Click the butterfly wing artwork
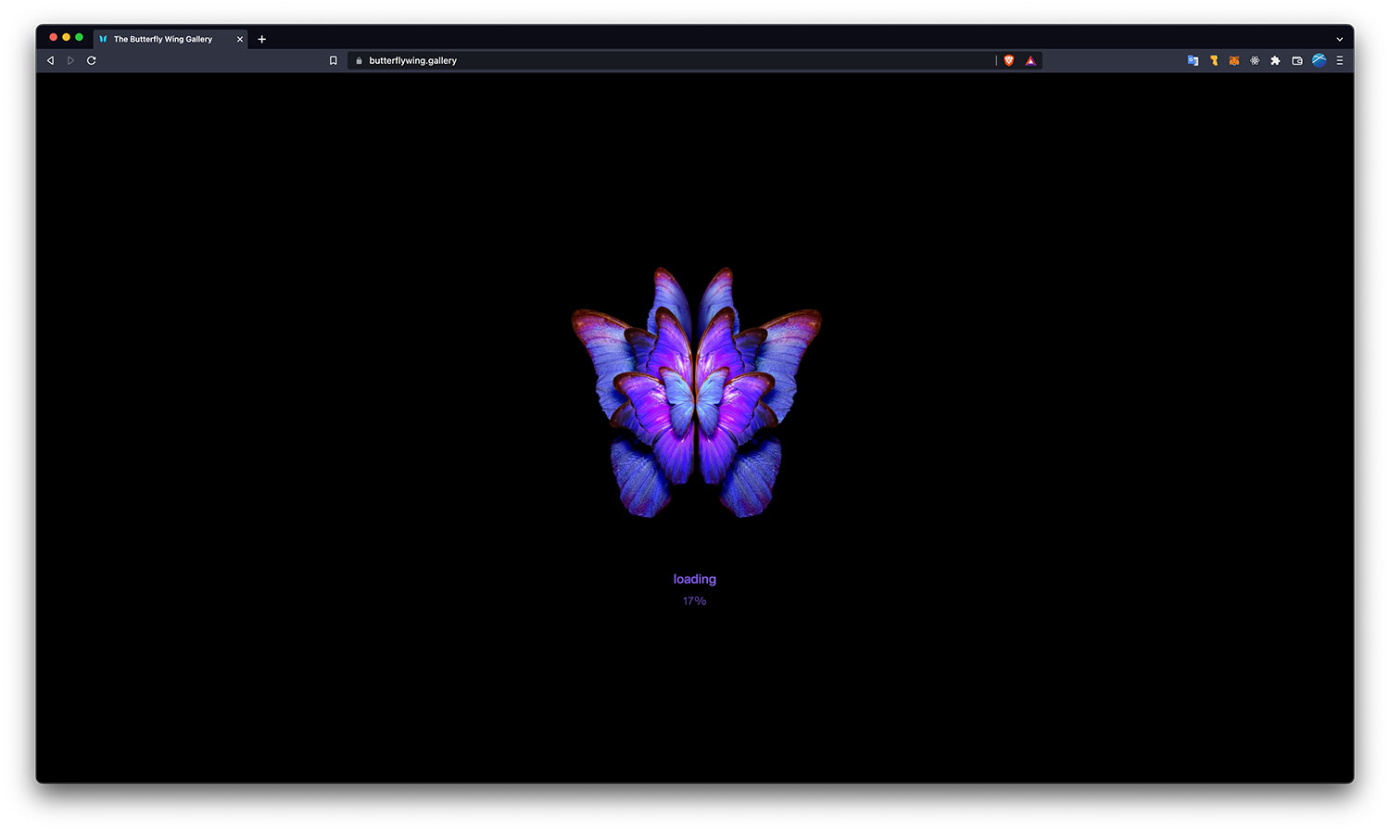This screenshot has width=1390, height=831. point(696,392)
